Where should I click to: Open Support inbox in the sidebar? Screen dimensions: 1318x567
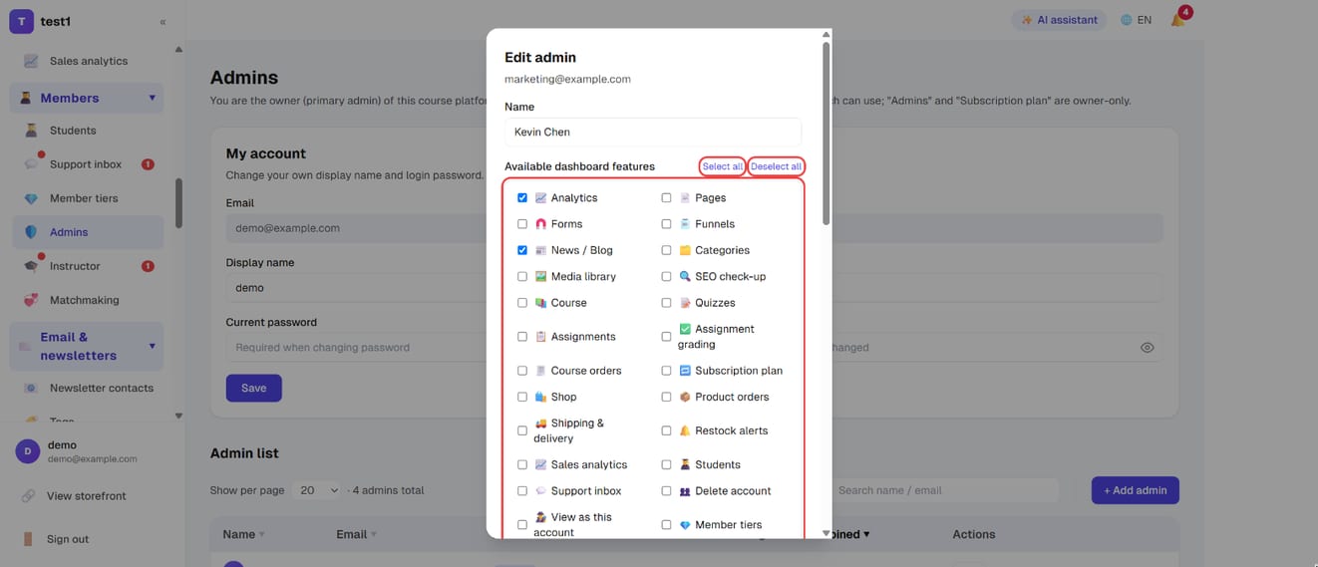click(87, 164)
